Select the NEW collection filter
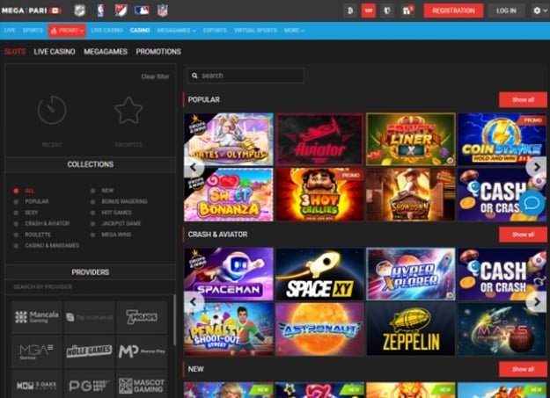Screen dimensions: 550x398 102,191
